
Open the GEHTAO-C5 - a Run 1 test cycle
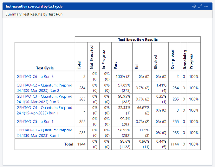pos(35,121)
